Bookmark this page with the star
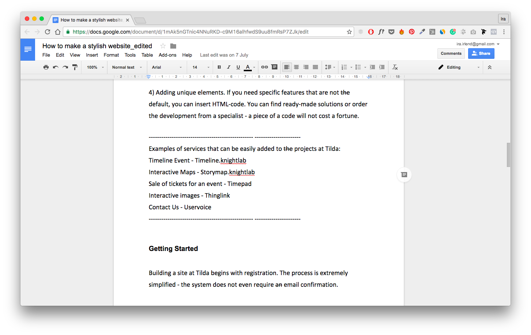Image resolution: width=531 pixels, height=335 pixels. (349, 32)
